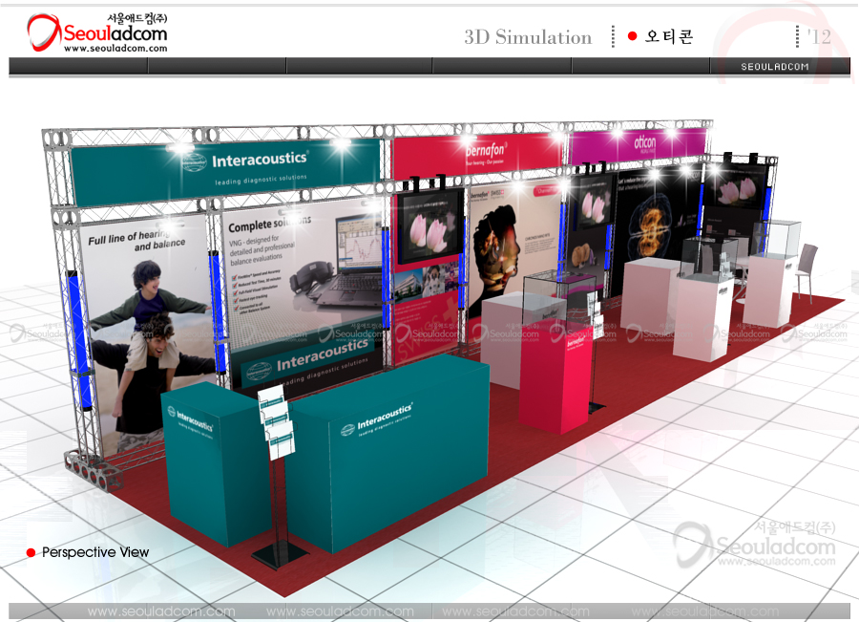Click the SEOULADCOM label in the dark bar
This screenshot has height=622, width=859.
coord(774,67)
